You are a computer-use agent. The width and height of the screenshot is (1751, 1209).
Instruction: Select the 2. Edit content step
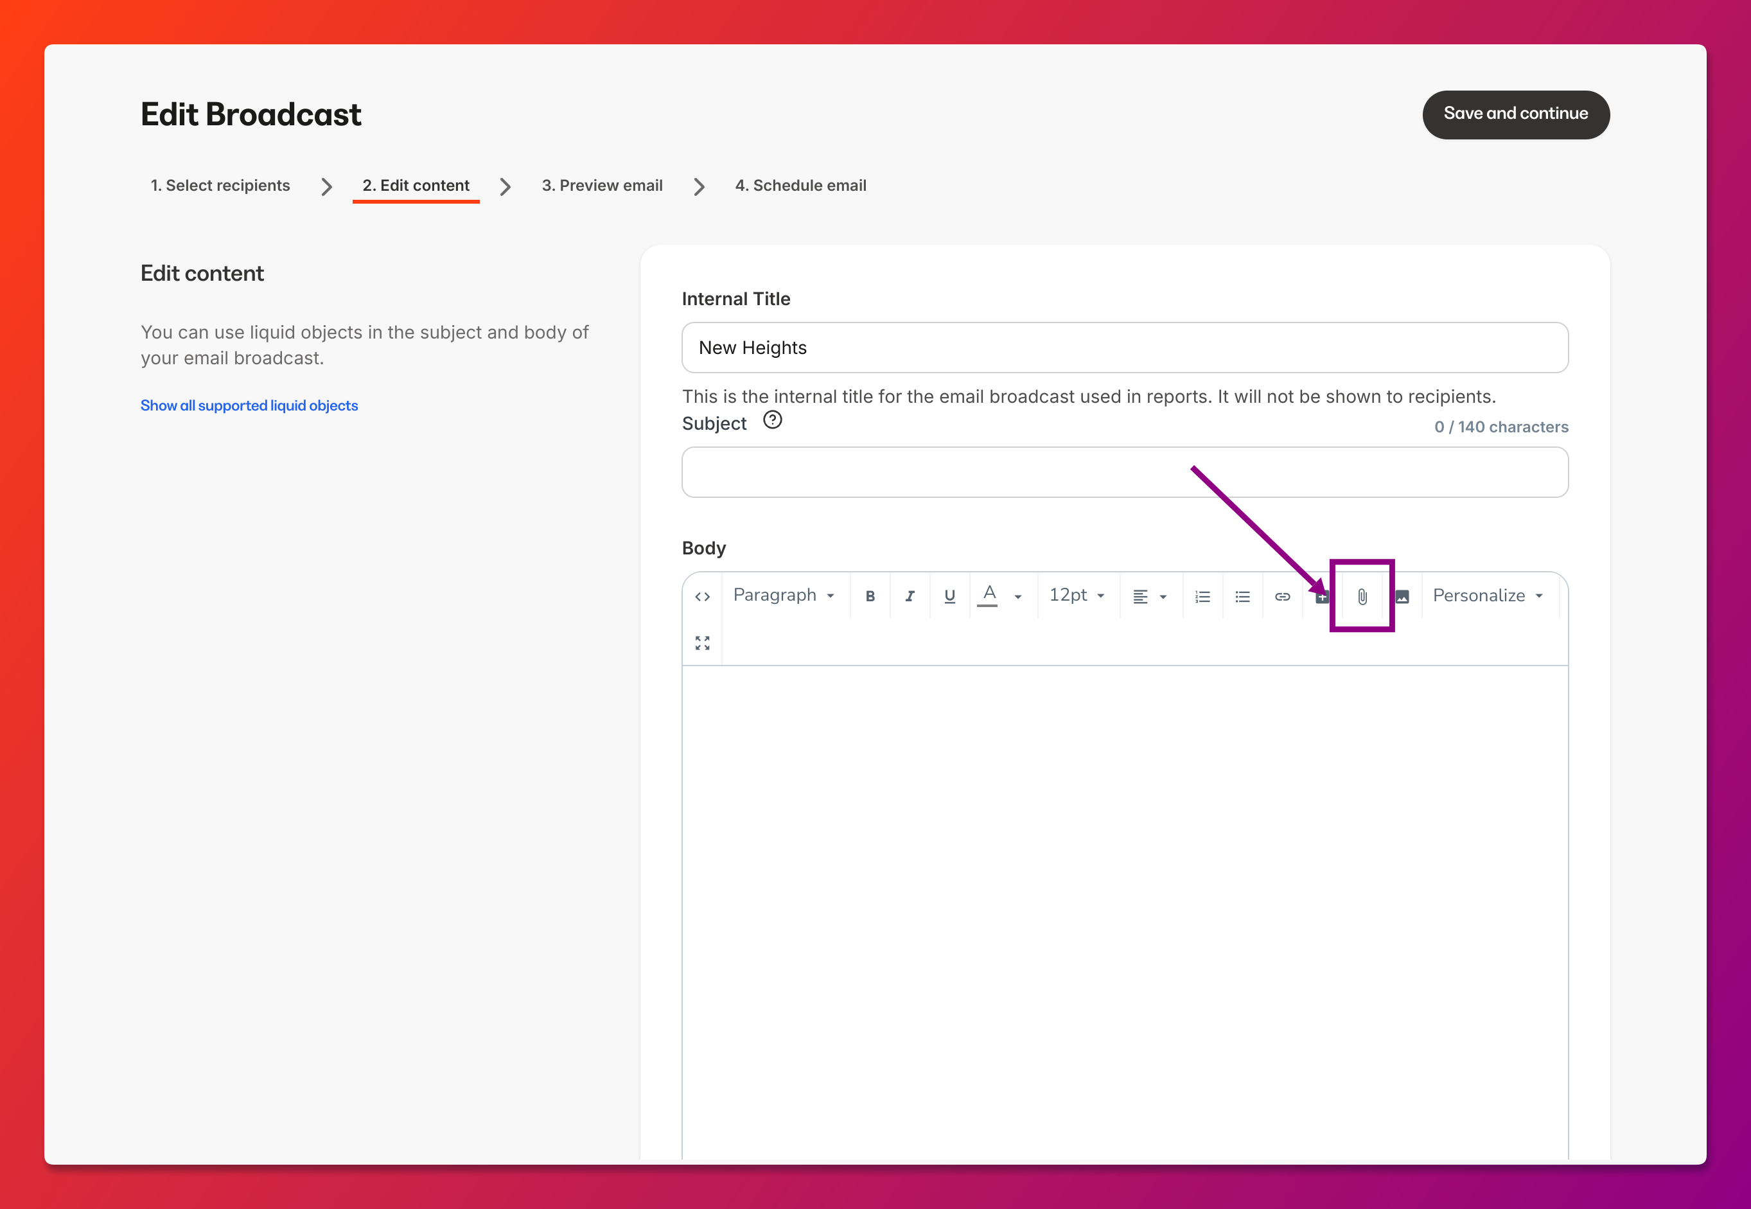click(x=416, y=186)
